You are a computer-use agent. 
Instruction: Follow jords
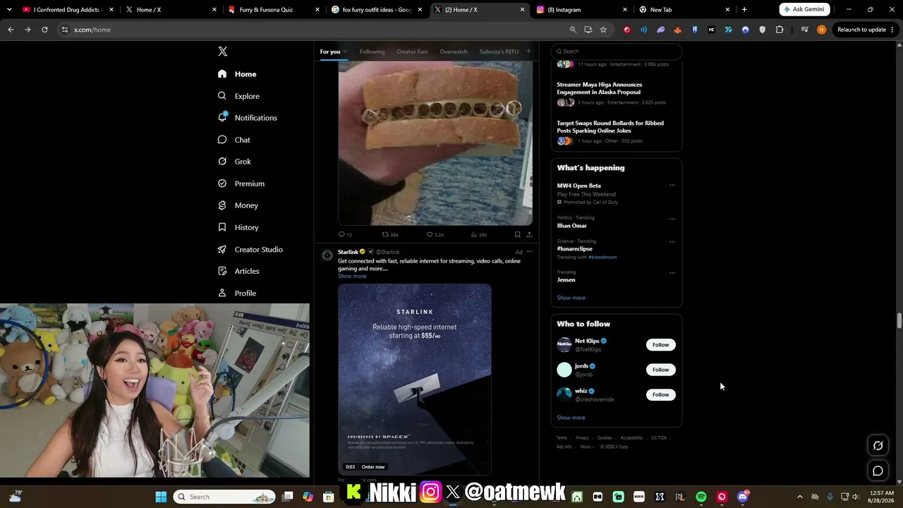[661, 370]
